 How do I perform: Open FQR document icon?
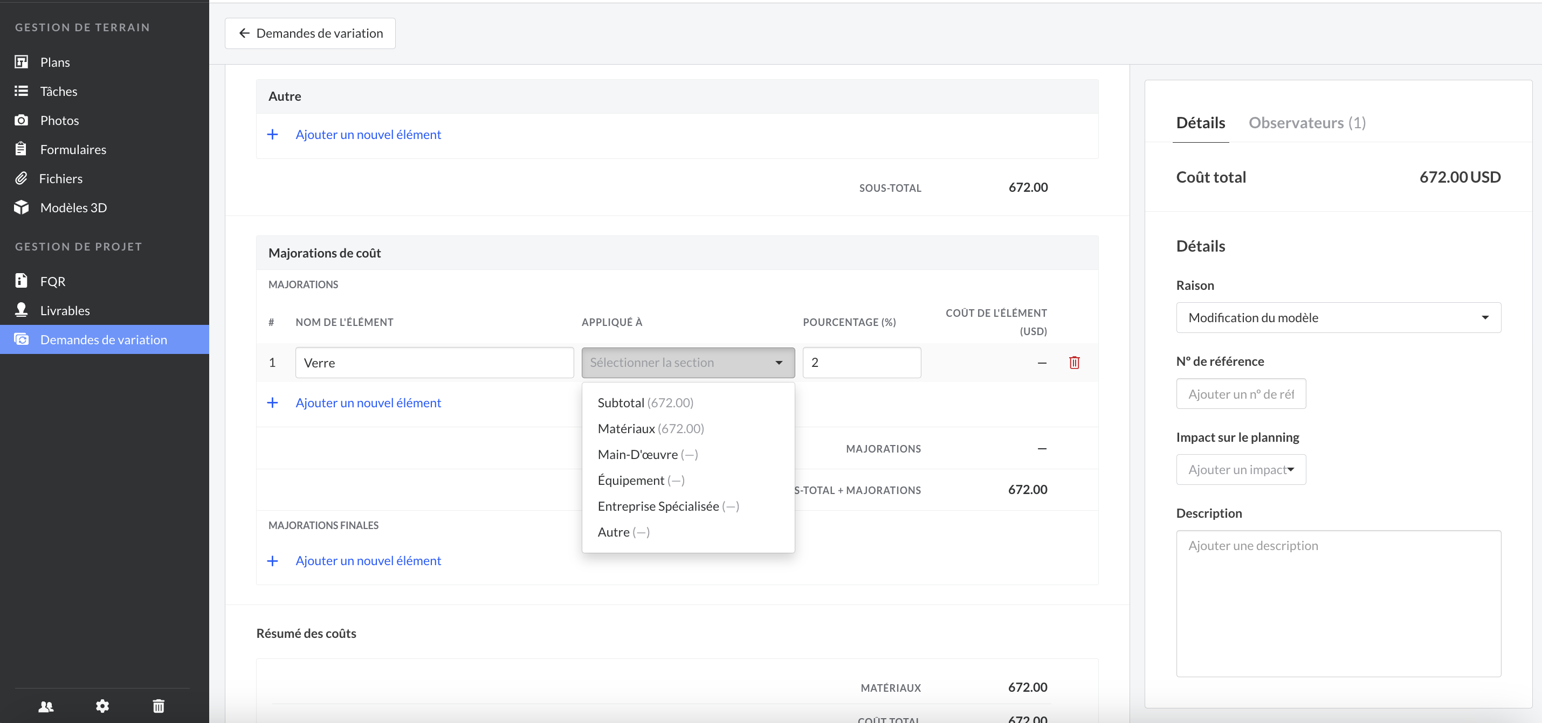tap(21, 281)
